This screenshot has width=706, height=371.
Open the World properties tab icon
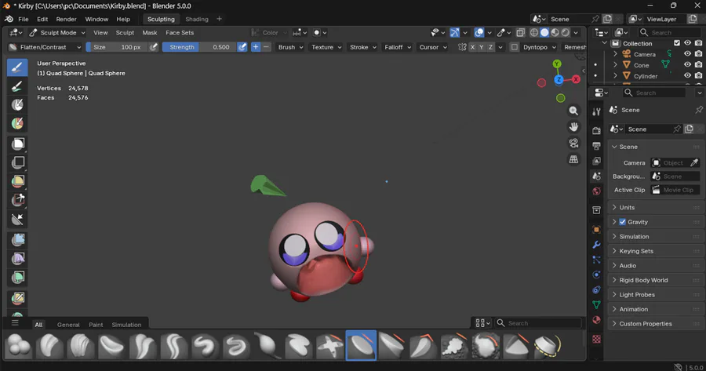click(x=597, y=191)
